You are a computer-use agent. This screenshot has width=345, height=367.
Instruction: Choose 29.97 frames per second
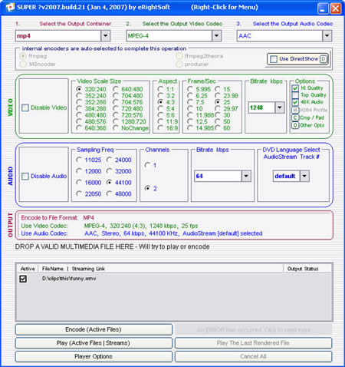pyautogui.click(x=218, y=108)
